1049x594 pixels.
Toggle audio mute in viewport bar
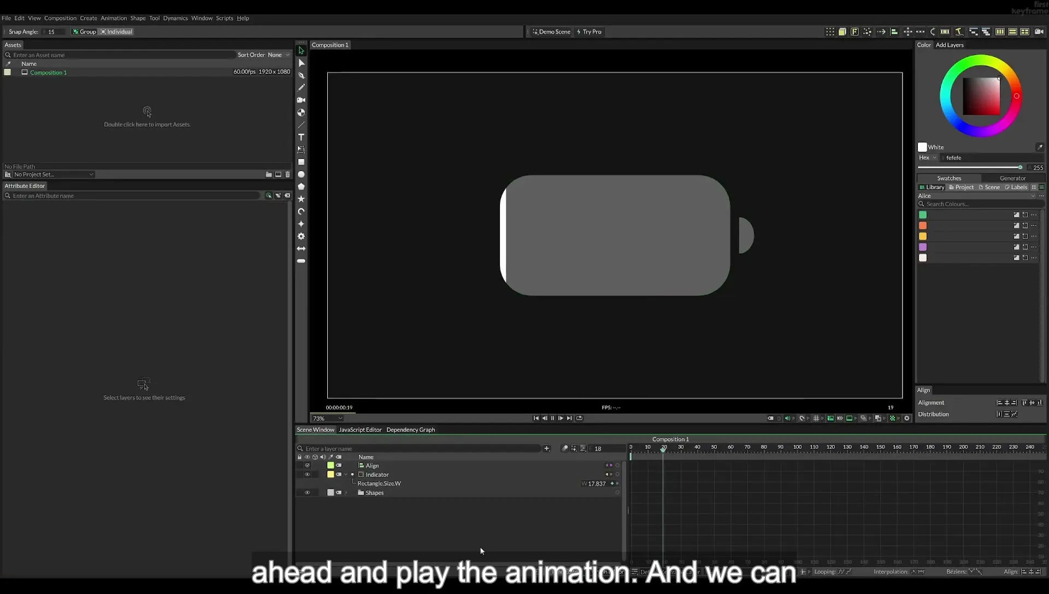tap(787, 418)
